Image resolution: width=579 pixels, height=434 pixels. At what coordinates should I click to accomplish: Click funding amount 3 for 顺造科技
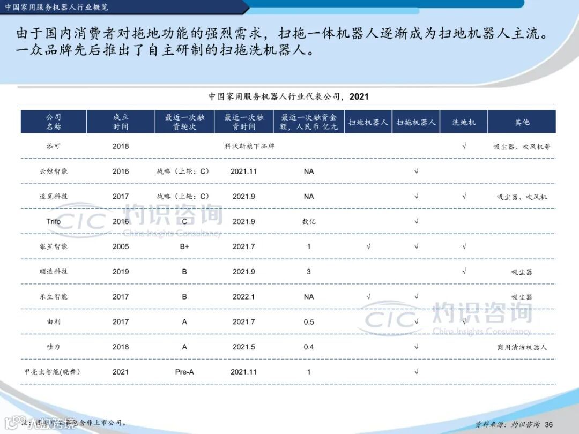[x=309, y=272]
